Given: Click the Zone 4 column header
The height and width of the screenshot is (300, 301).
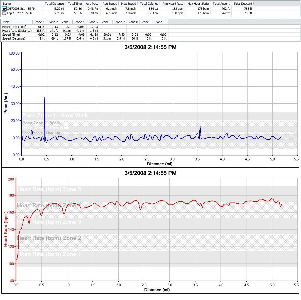Looking at the screenshot, I should (80, 22).
